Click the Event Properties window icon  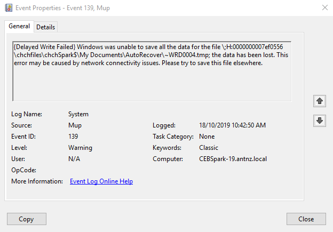[8, 7]
